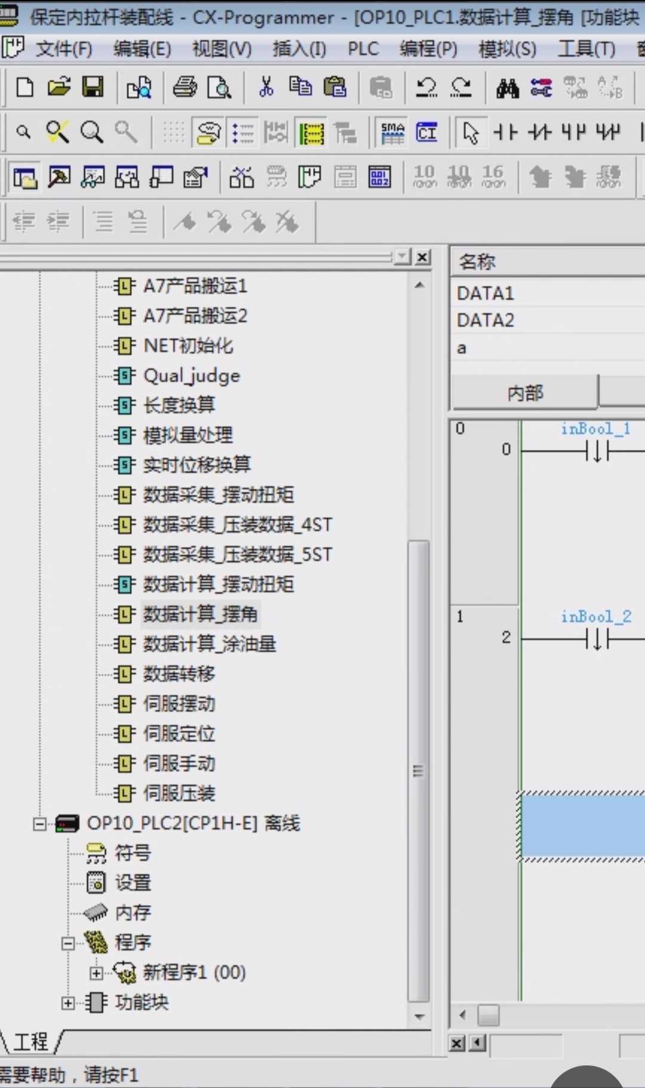Click the 内部 variables tab button

[524, 393]
